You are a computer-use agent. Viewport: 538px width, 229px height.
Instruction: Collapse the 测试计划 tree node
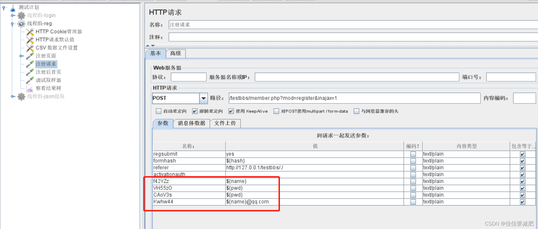pyautogui.click(x=4, y=8)
